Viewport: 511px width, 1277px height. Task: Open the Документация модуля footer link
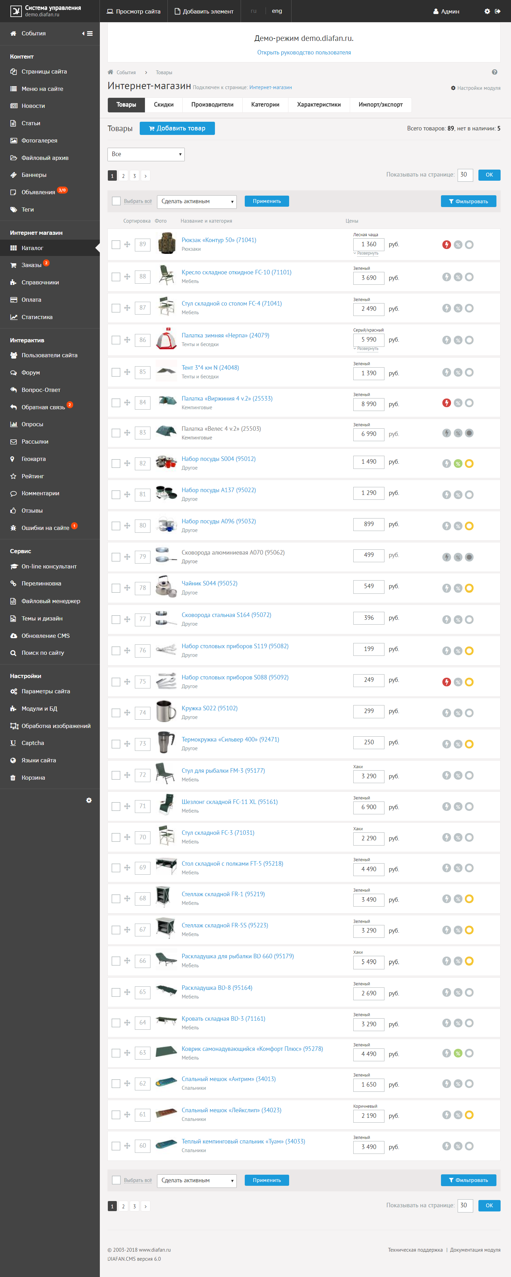tap(475, 1250)
